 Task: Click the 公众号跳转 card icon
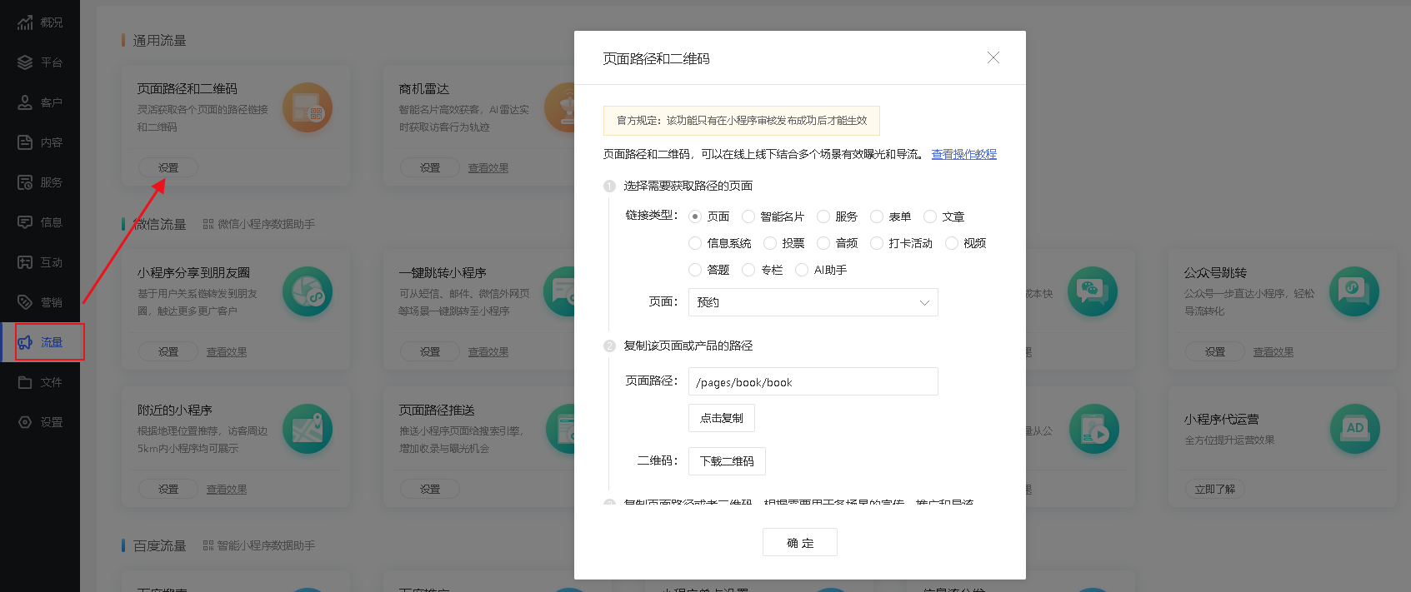point(1353,291)
